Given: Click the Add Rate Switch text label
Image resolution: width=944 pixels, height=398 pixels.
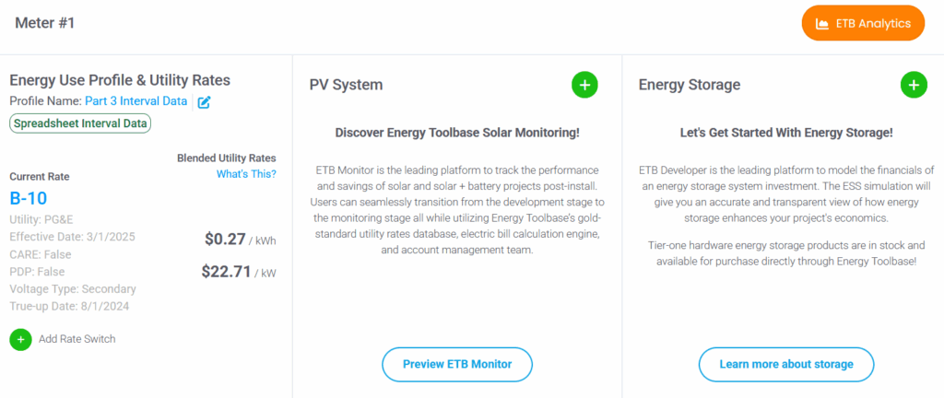Looking at the screenshot, I should [x=77, y=339].
